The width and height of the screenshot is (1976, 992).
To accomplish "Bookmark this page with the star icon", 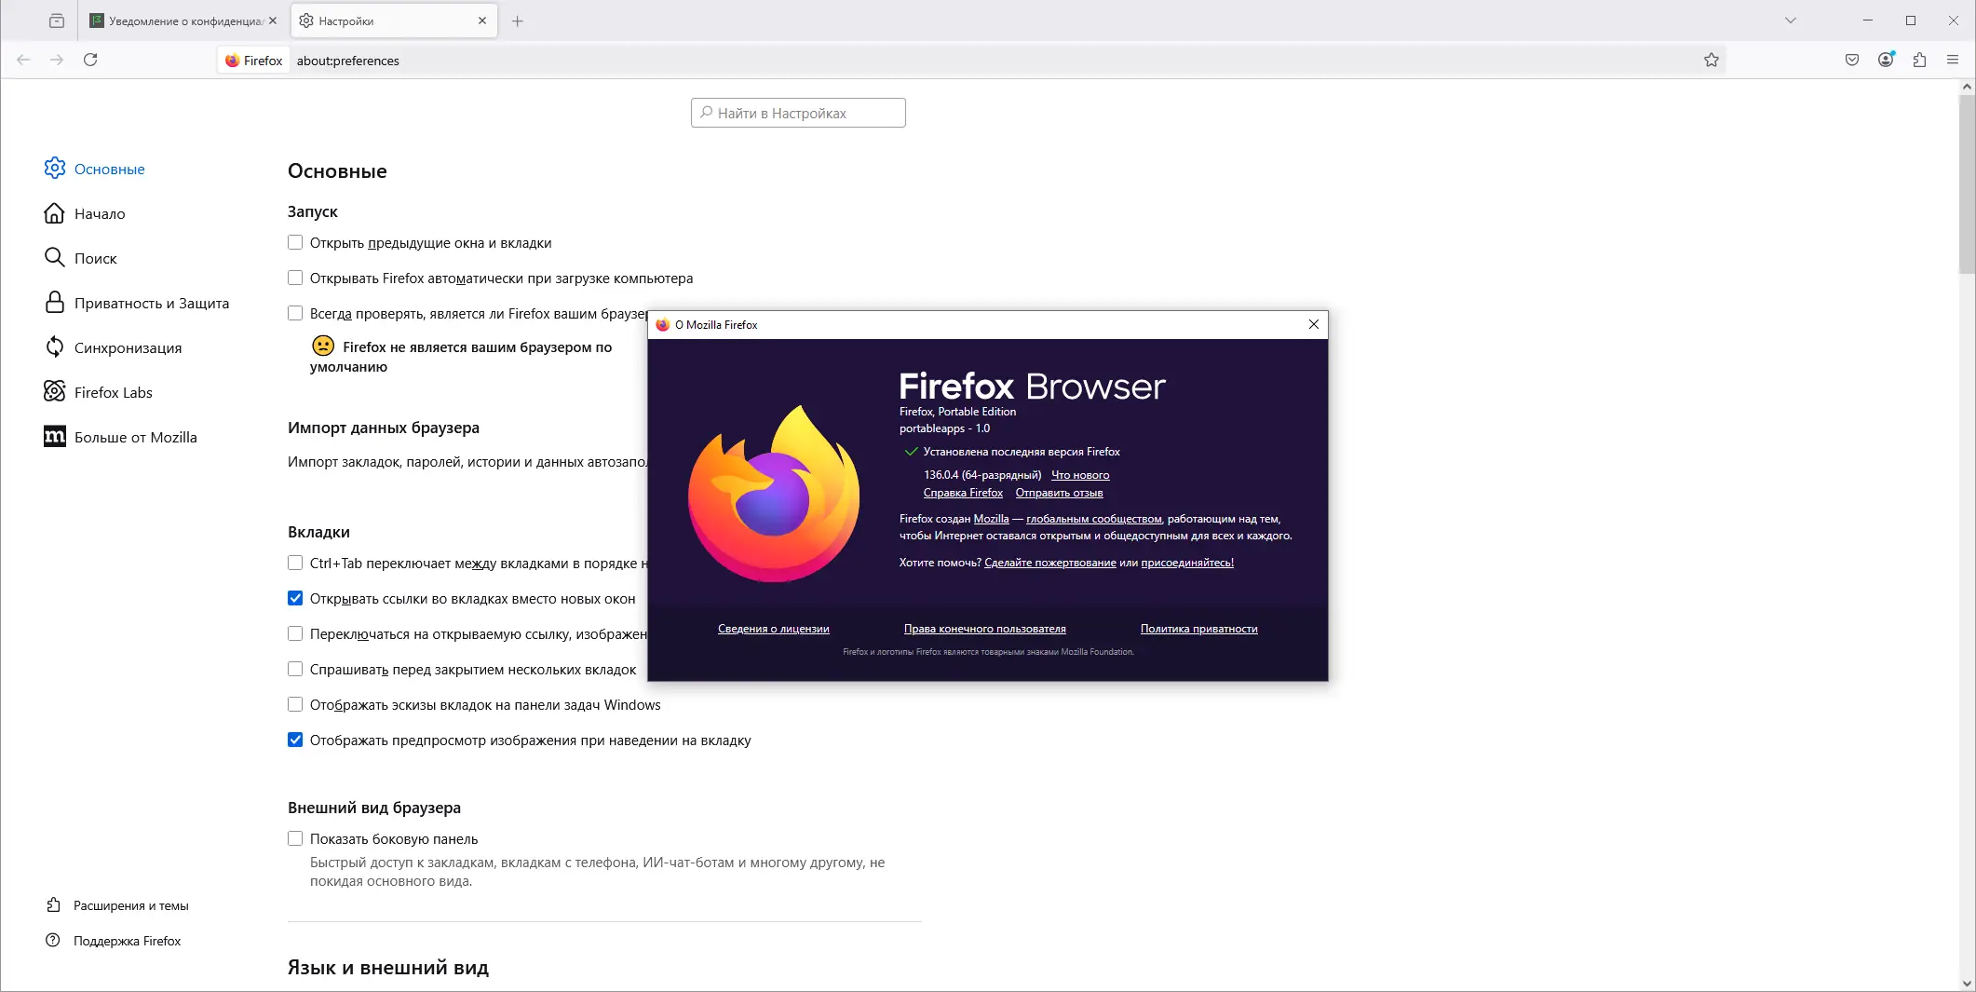I will tap(1712, 60).
